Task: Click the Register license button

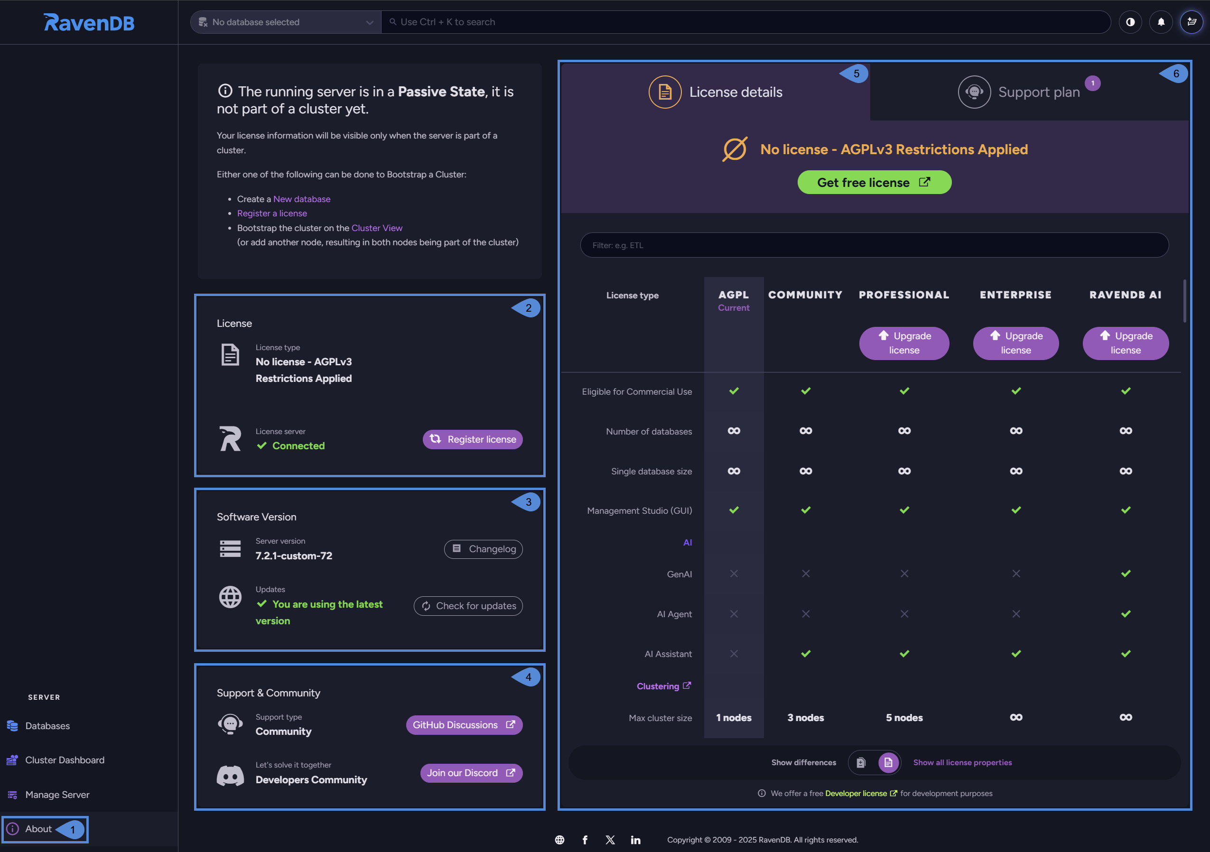Action: pos(472,439)
